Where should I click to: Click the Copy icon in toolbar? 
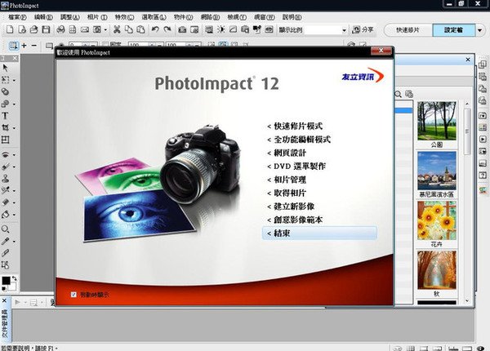[129, 29]
